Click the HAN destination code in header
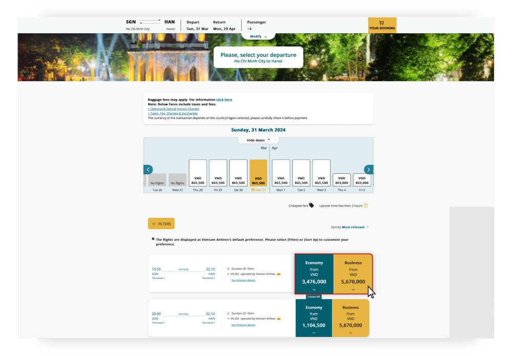Screen dimensions: 512x356 pyautogui.click(x=169, y=22)
